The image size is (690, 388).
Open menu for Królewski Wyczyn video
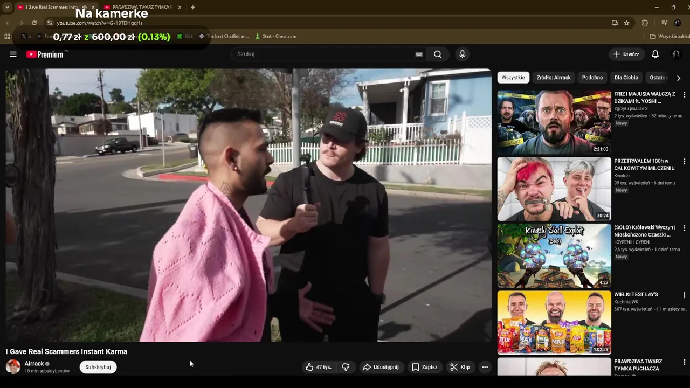[684, 228]
